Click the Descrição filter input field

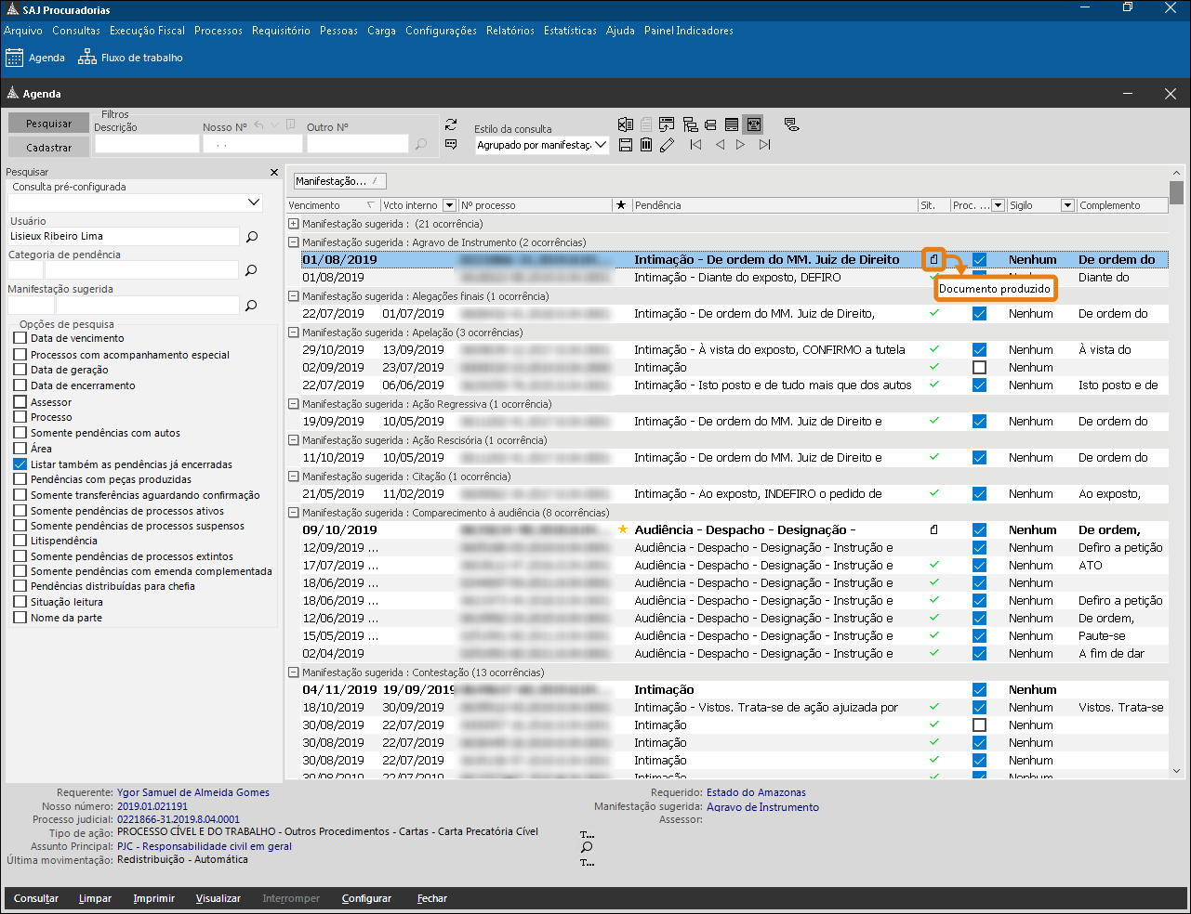pos(147,144)
